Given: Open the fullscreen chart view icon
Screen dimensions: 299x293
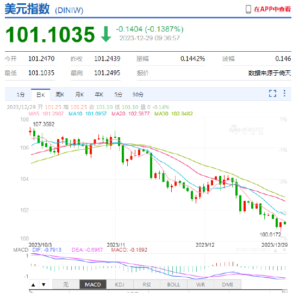Looking at the screenshot, I should tap(272, 94).
